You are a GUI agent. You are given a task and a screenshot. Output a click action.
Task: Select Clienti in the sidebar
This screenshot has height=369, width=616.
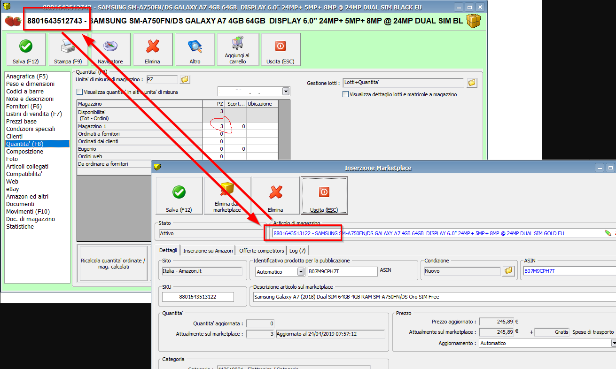pos(14,136)
